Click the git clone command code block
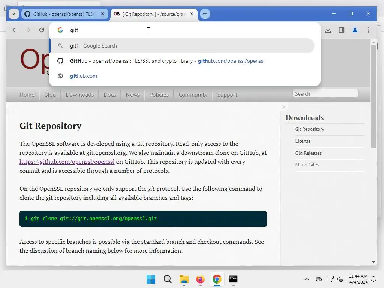Image resolution: width=384 pixels, height=288 pixels. (143, 219)
